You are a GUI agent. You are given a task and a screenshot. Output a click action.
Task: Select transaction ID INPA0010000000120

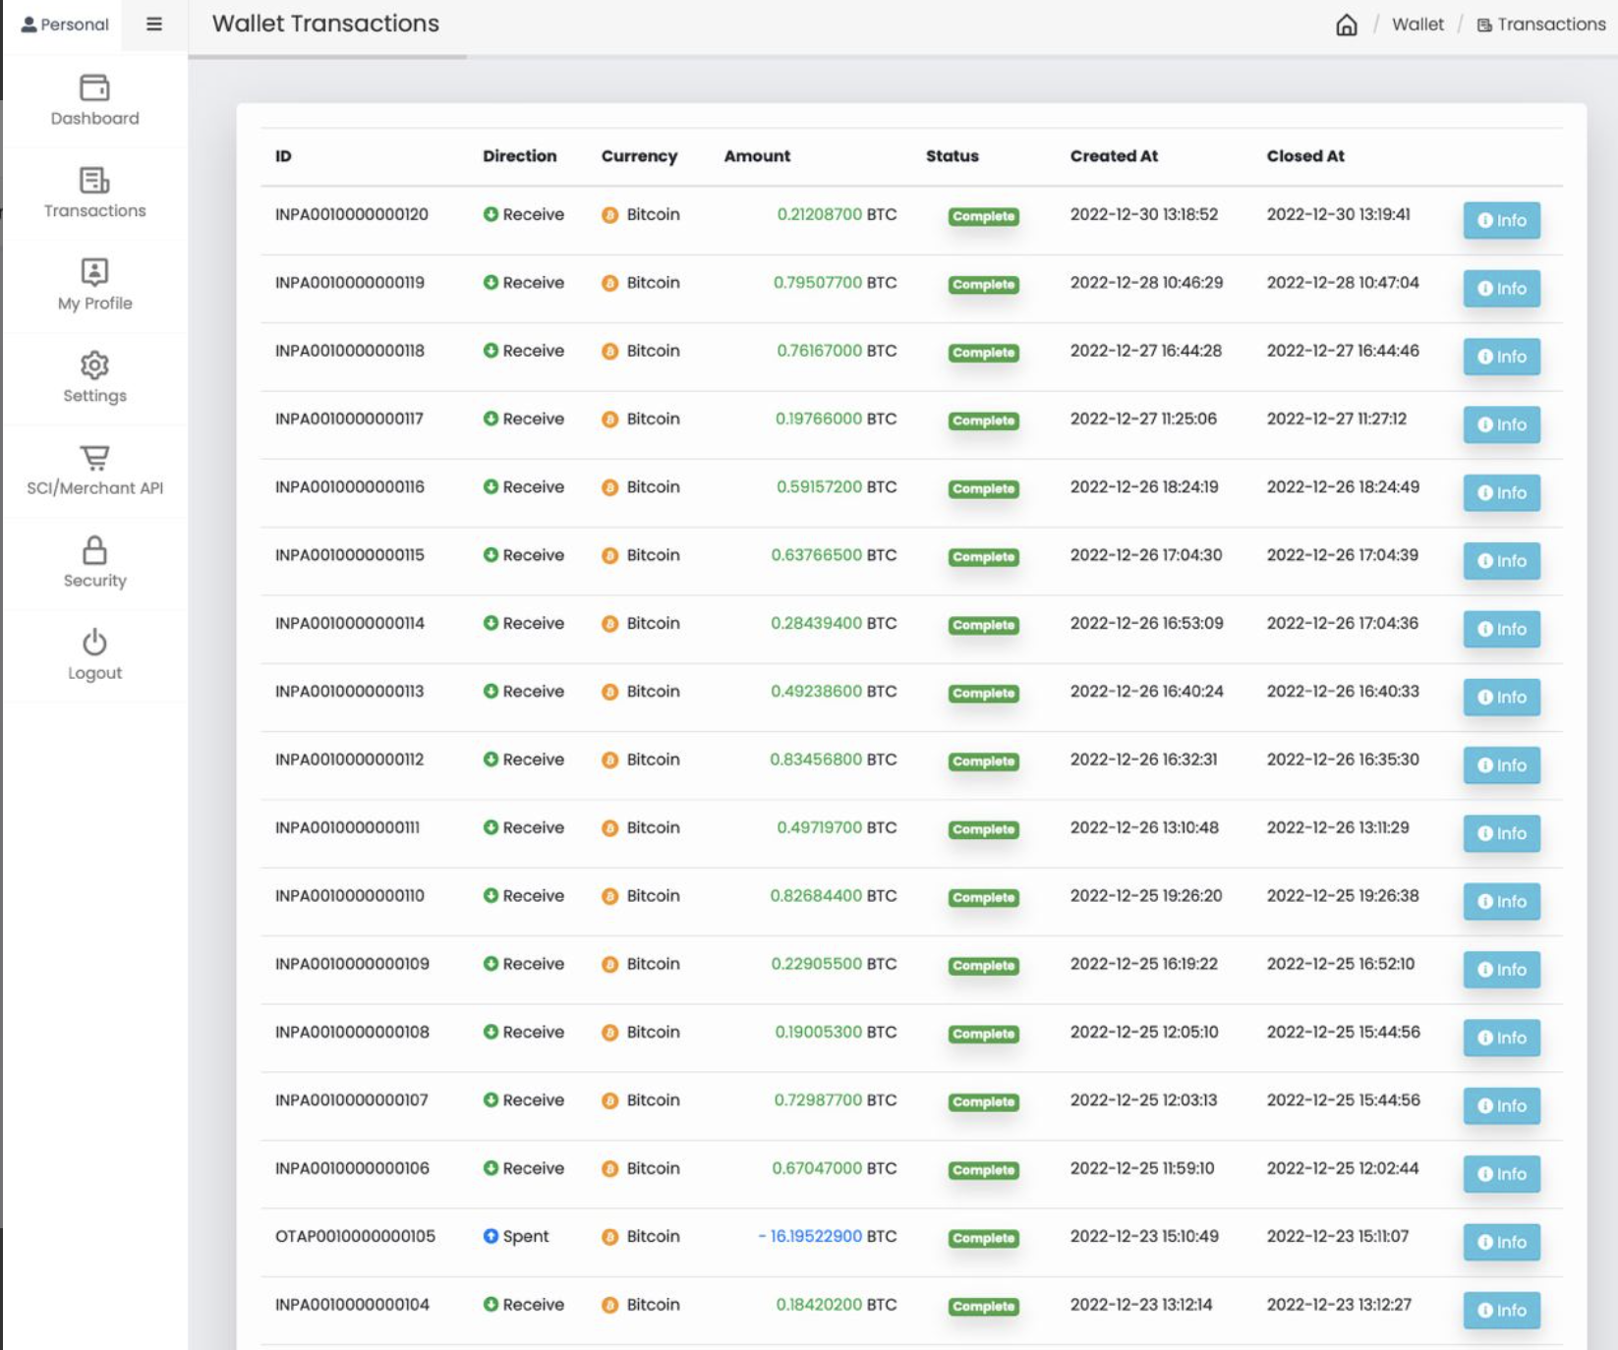pos(351,214)
